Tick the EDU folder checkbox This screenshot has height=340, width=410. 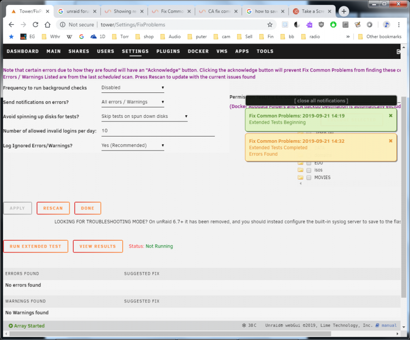(309, 163)
